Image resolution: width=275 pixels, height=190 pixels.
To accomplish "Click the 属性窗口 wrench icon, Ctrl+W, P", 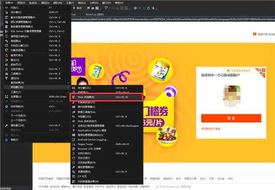I will point(6,126).
